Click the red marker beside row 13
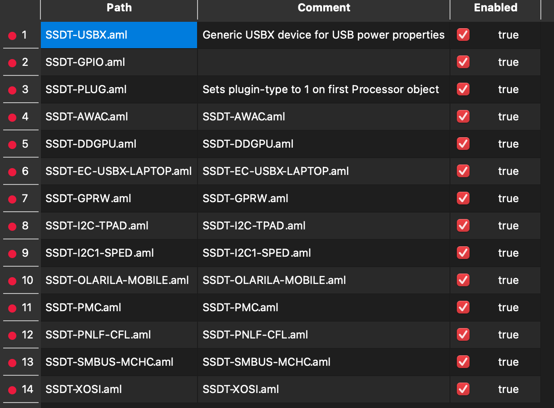 click(12, 363)
